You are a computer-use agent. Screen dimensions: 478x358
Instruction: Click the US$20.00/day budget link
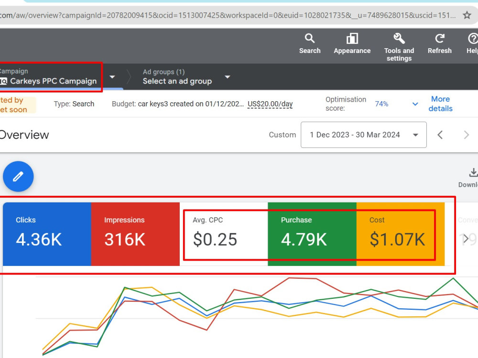point(270,104)
